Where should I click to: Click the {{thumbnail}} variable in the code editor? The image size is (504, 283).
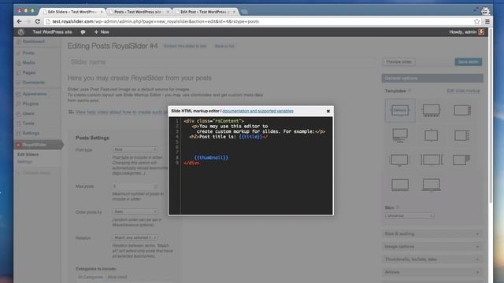[211, 157]
